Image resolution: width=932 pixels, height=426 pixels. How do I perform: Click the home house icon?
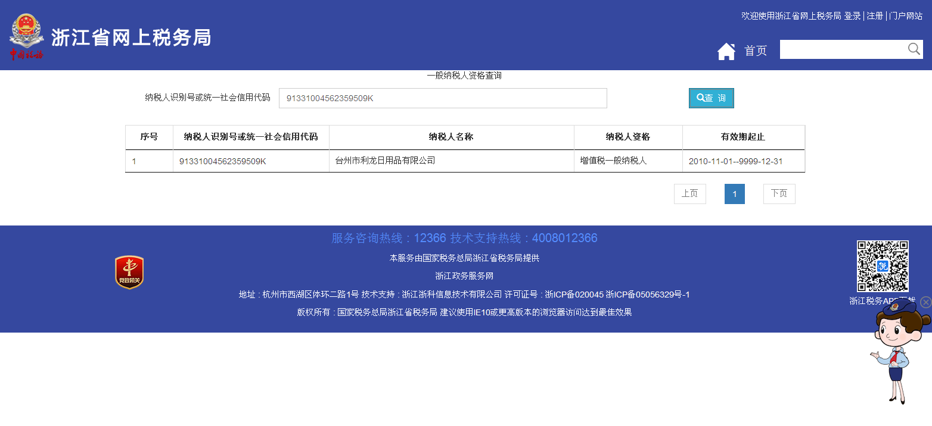(726, 51)
